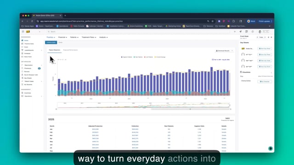Screen dimensions: 294x165
Task: Toggle the 12 month Average legend series
Action: pyautogui.click(x=160, y=57)
